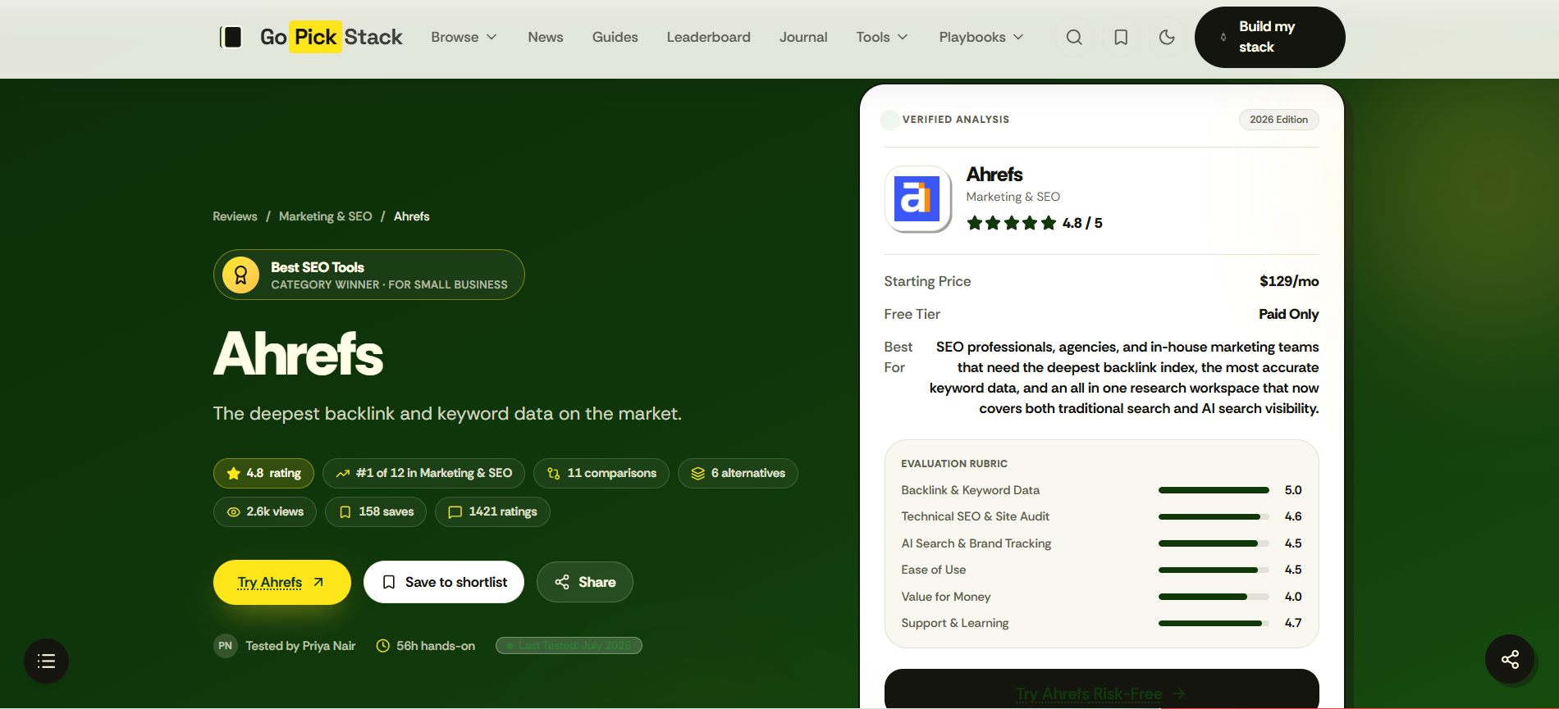Click the Backlink & Keyword Data score bar
Image resolution: width=1559 pixels, height=709 pixels.
point(1214,490)
